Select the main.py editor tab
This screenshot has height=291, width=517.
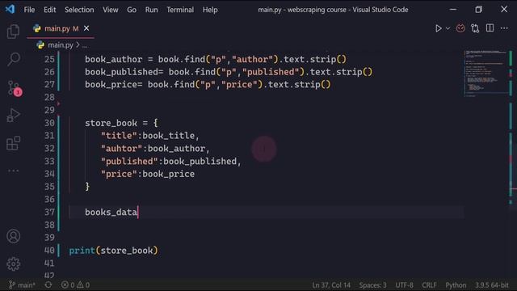point(61,29)
